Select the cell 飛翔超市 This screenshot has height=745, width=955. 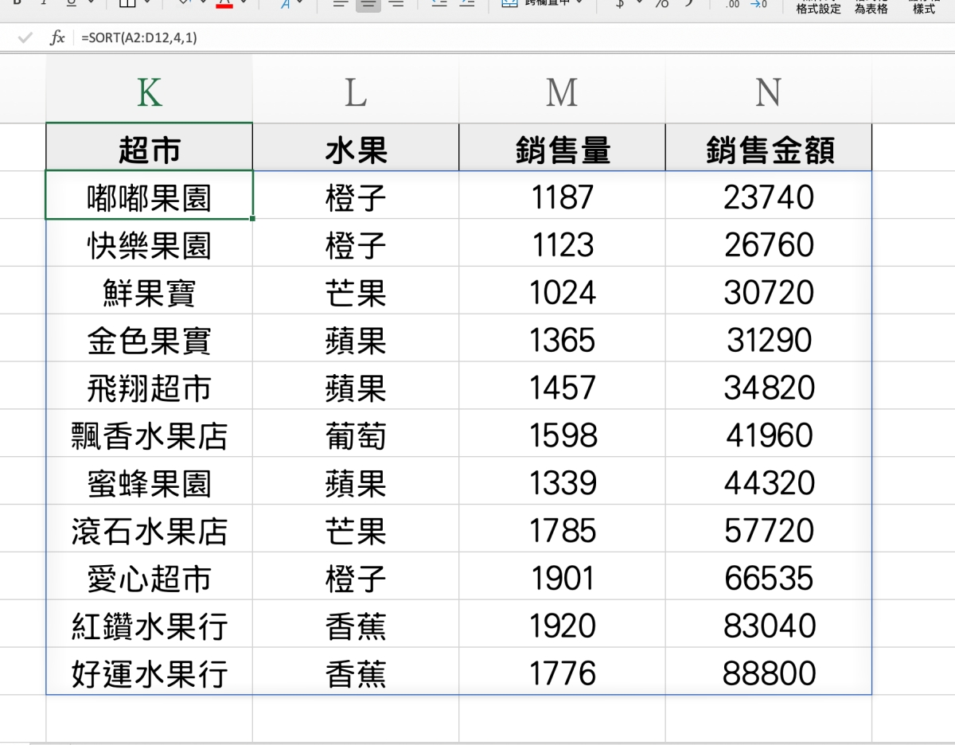(149, 386)
